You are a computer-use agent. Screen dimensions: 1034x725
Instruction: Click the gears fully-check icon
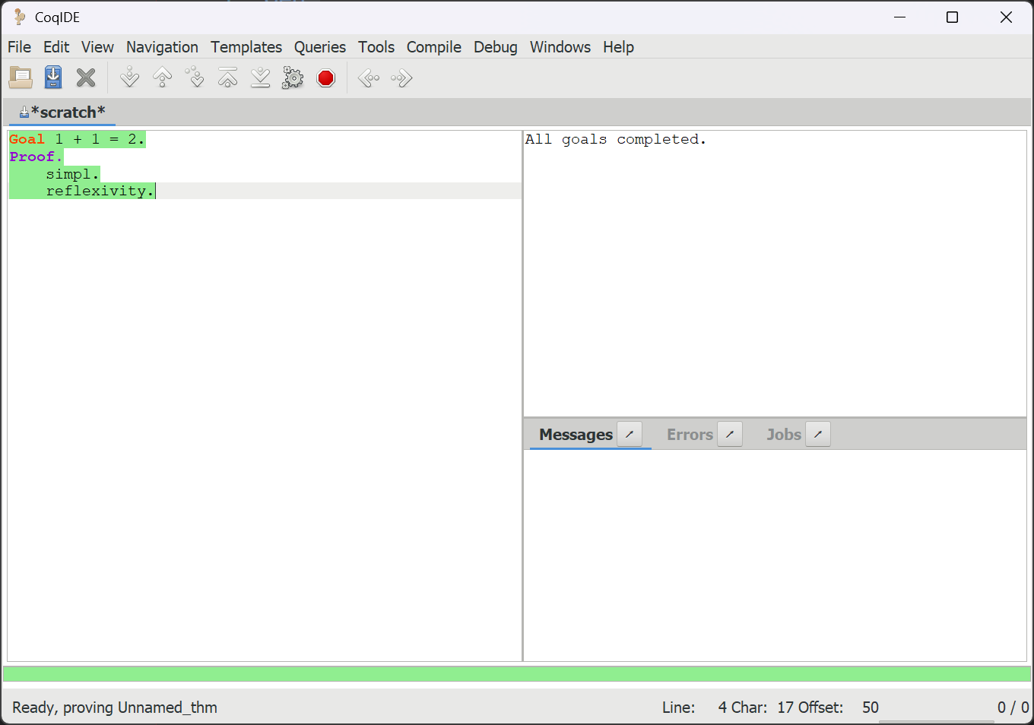(293, 78)
